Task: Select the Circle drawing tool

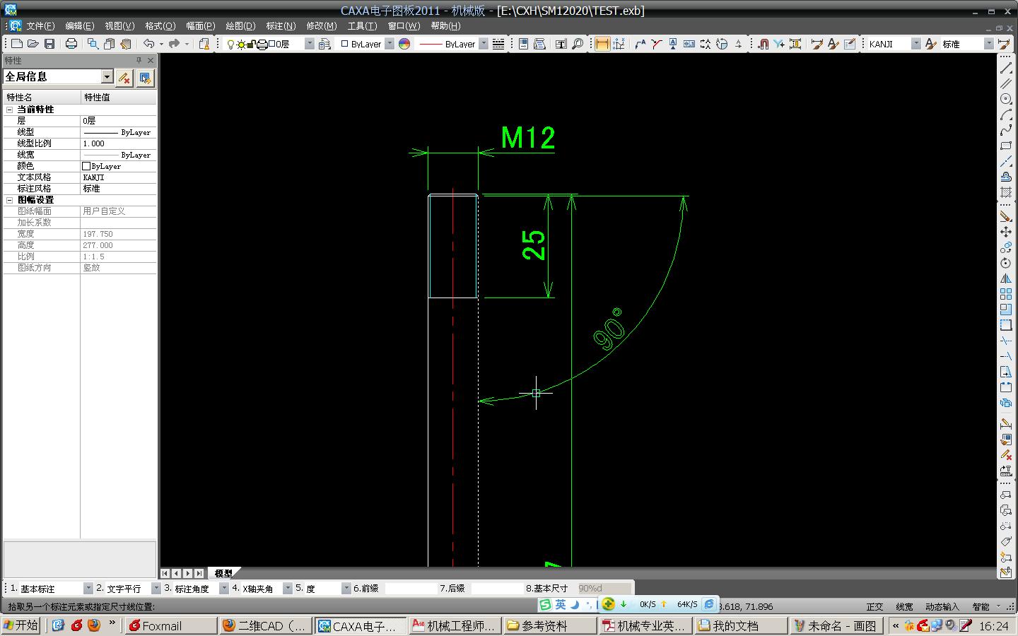Action: click(x=1006, y=99)
